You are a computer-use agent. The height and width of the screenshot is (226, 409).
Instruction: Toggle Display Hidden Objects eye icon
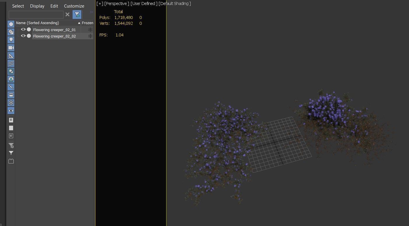11,111
